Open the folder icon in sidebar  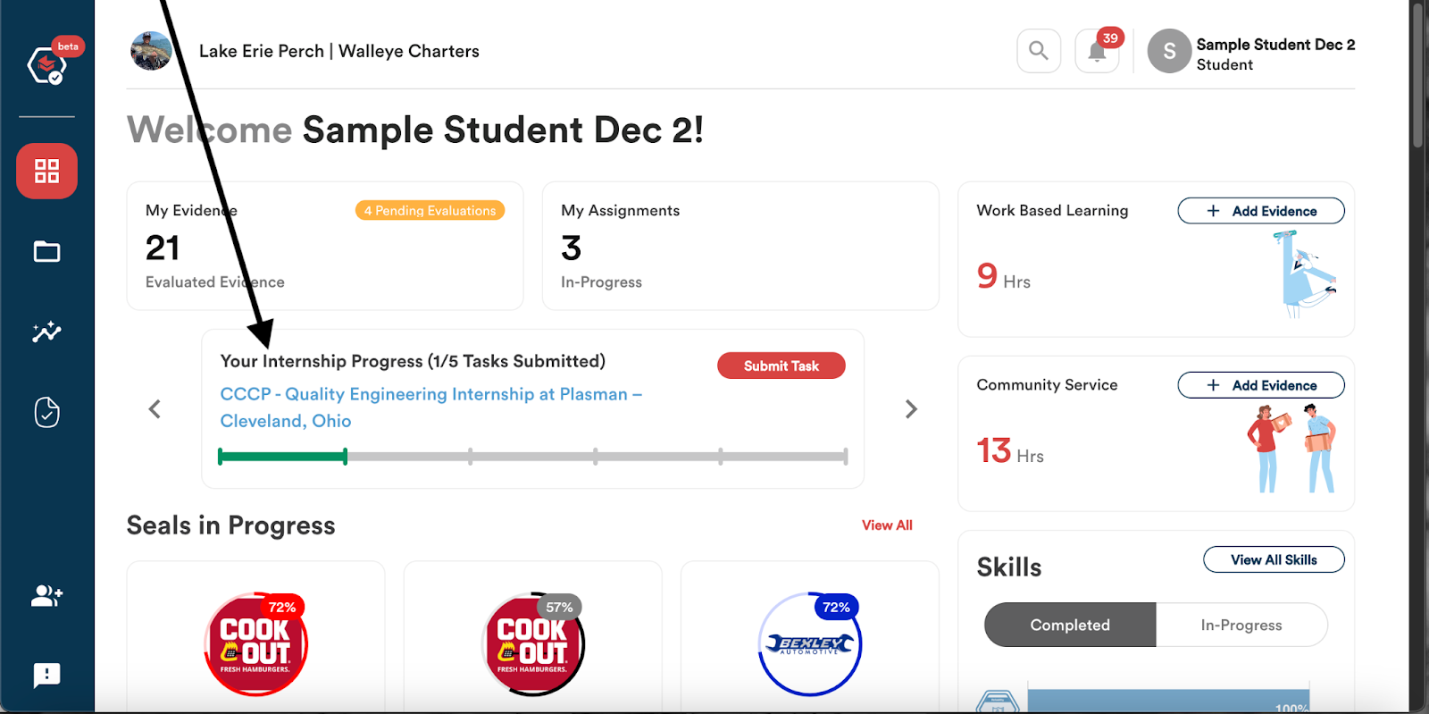point(46,252)
